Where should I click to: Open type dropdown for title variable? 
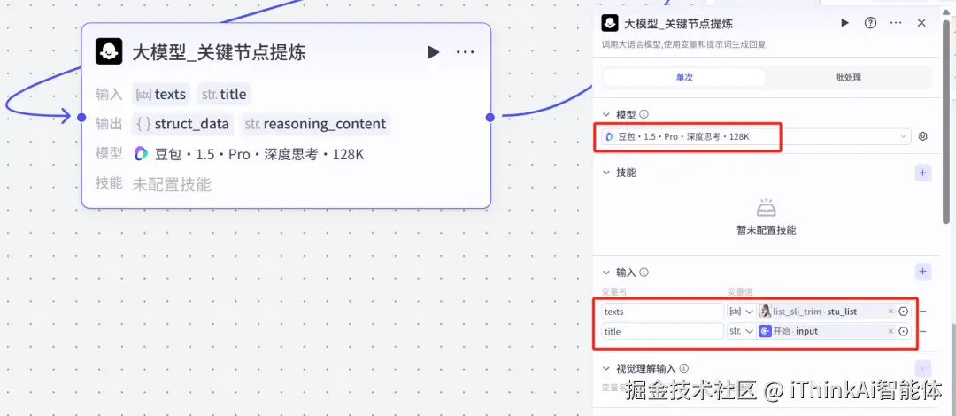[741, 331]
